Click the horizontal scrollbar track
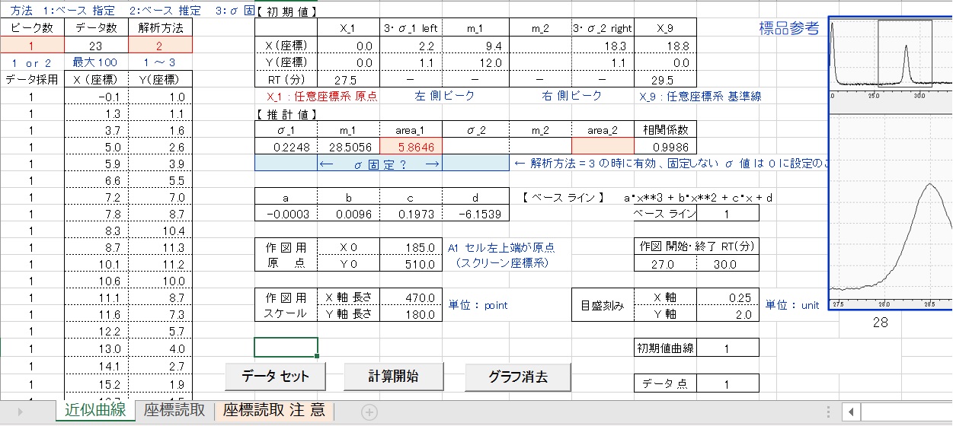This screenshot has height=426, width=953. point(907,412)
